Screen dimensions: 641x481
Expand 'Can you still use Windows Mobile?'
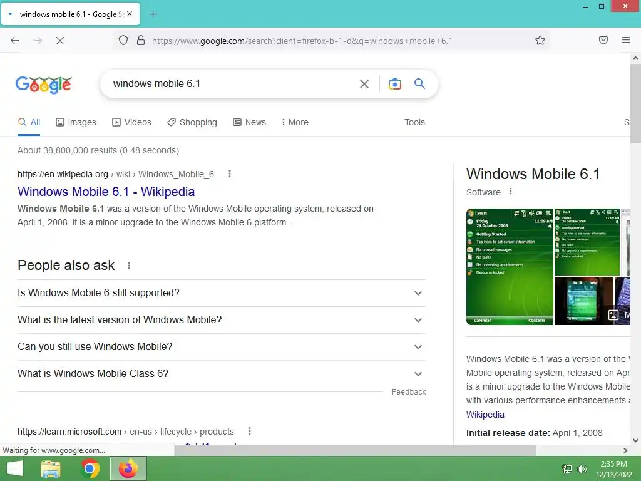pos(221,347)
